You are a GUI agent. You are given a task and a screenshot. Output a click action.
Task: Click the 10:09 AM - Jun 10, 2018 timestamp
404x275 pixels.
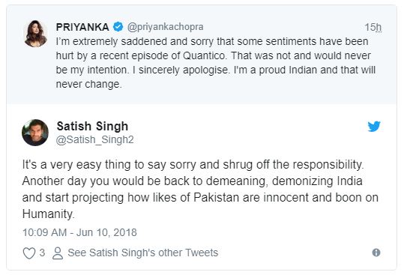point(79,232)
